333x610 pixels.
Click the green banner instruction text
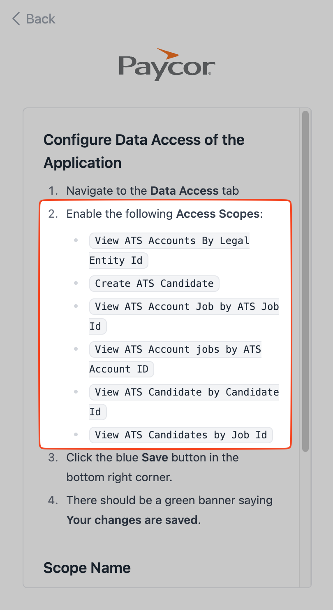[169, 501]
